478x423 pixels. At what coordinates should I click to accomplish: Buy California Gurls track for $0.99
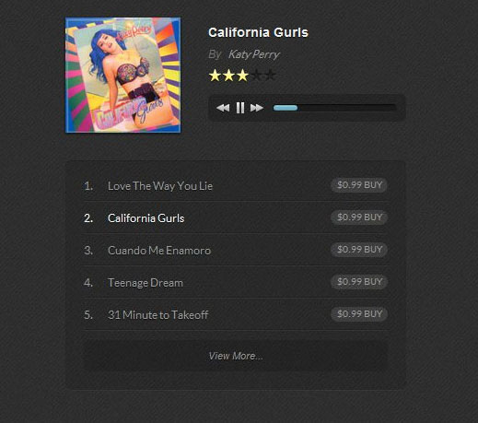[359, 217]
